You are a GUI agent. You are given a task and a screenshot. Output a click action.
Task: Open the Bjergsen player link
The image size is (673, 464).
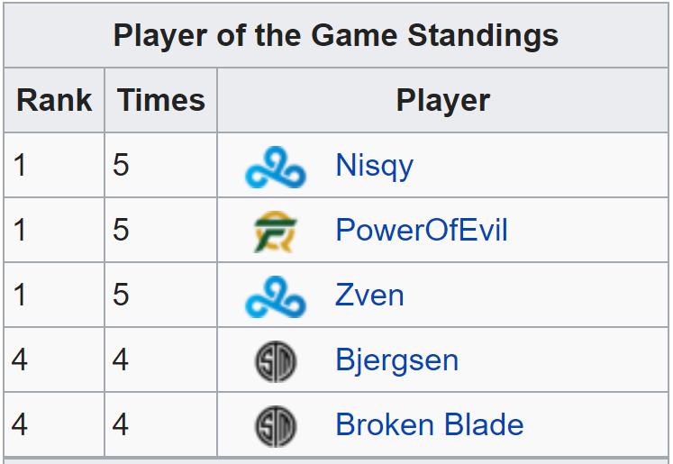[397, 361]
